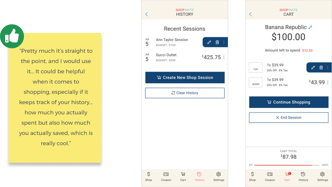Edit the Ann Taylor Session with pencil icon
The width and height of the screenshot is (332, 187).
pos(209,42)
